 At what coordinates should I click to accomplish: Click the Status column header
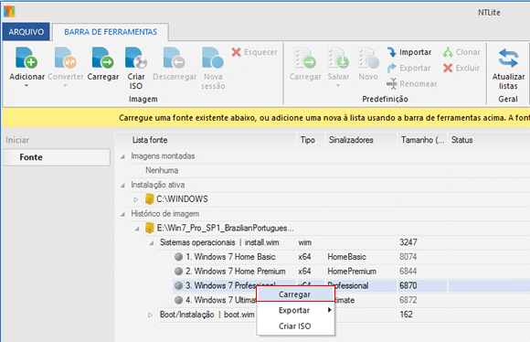489,140
